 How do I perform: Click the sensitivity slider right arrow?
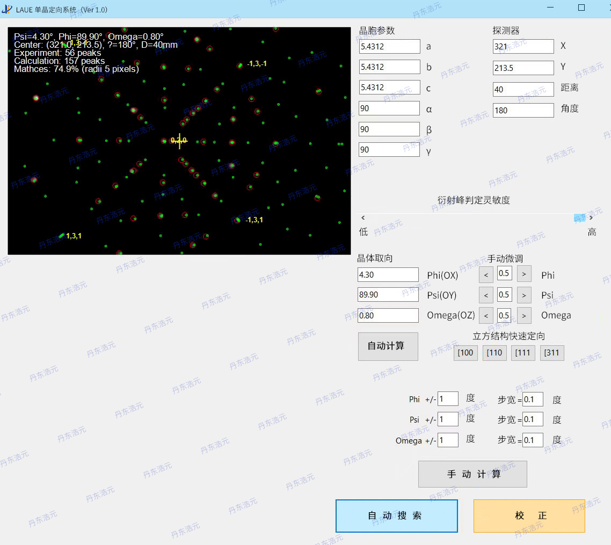[591, 218]
